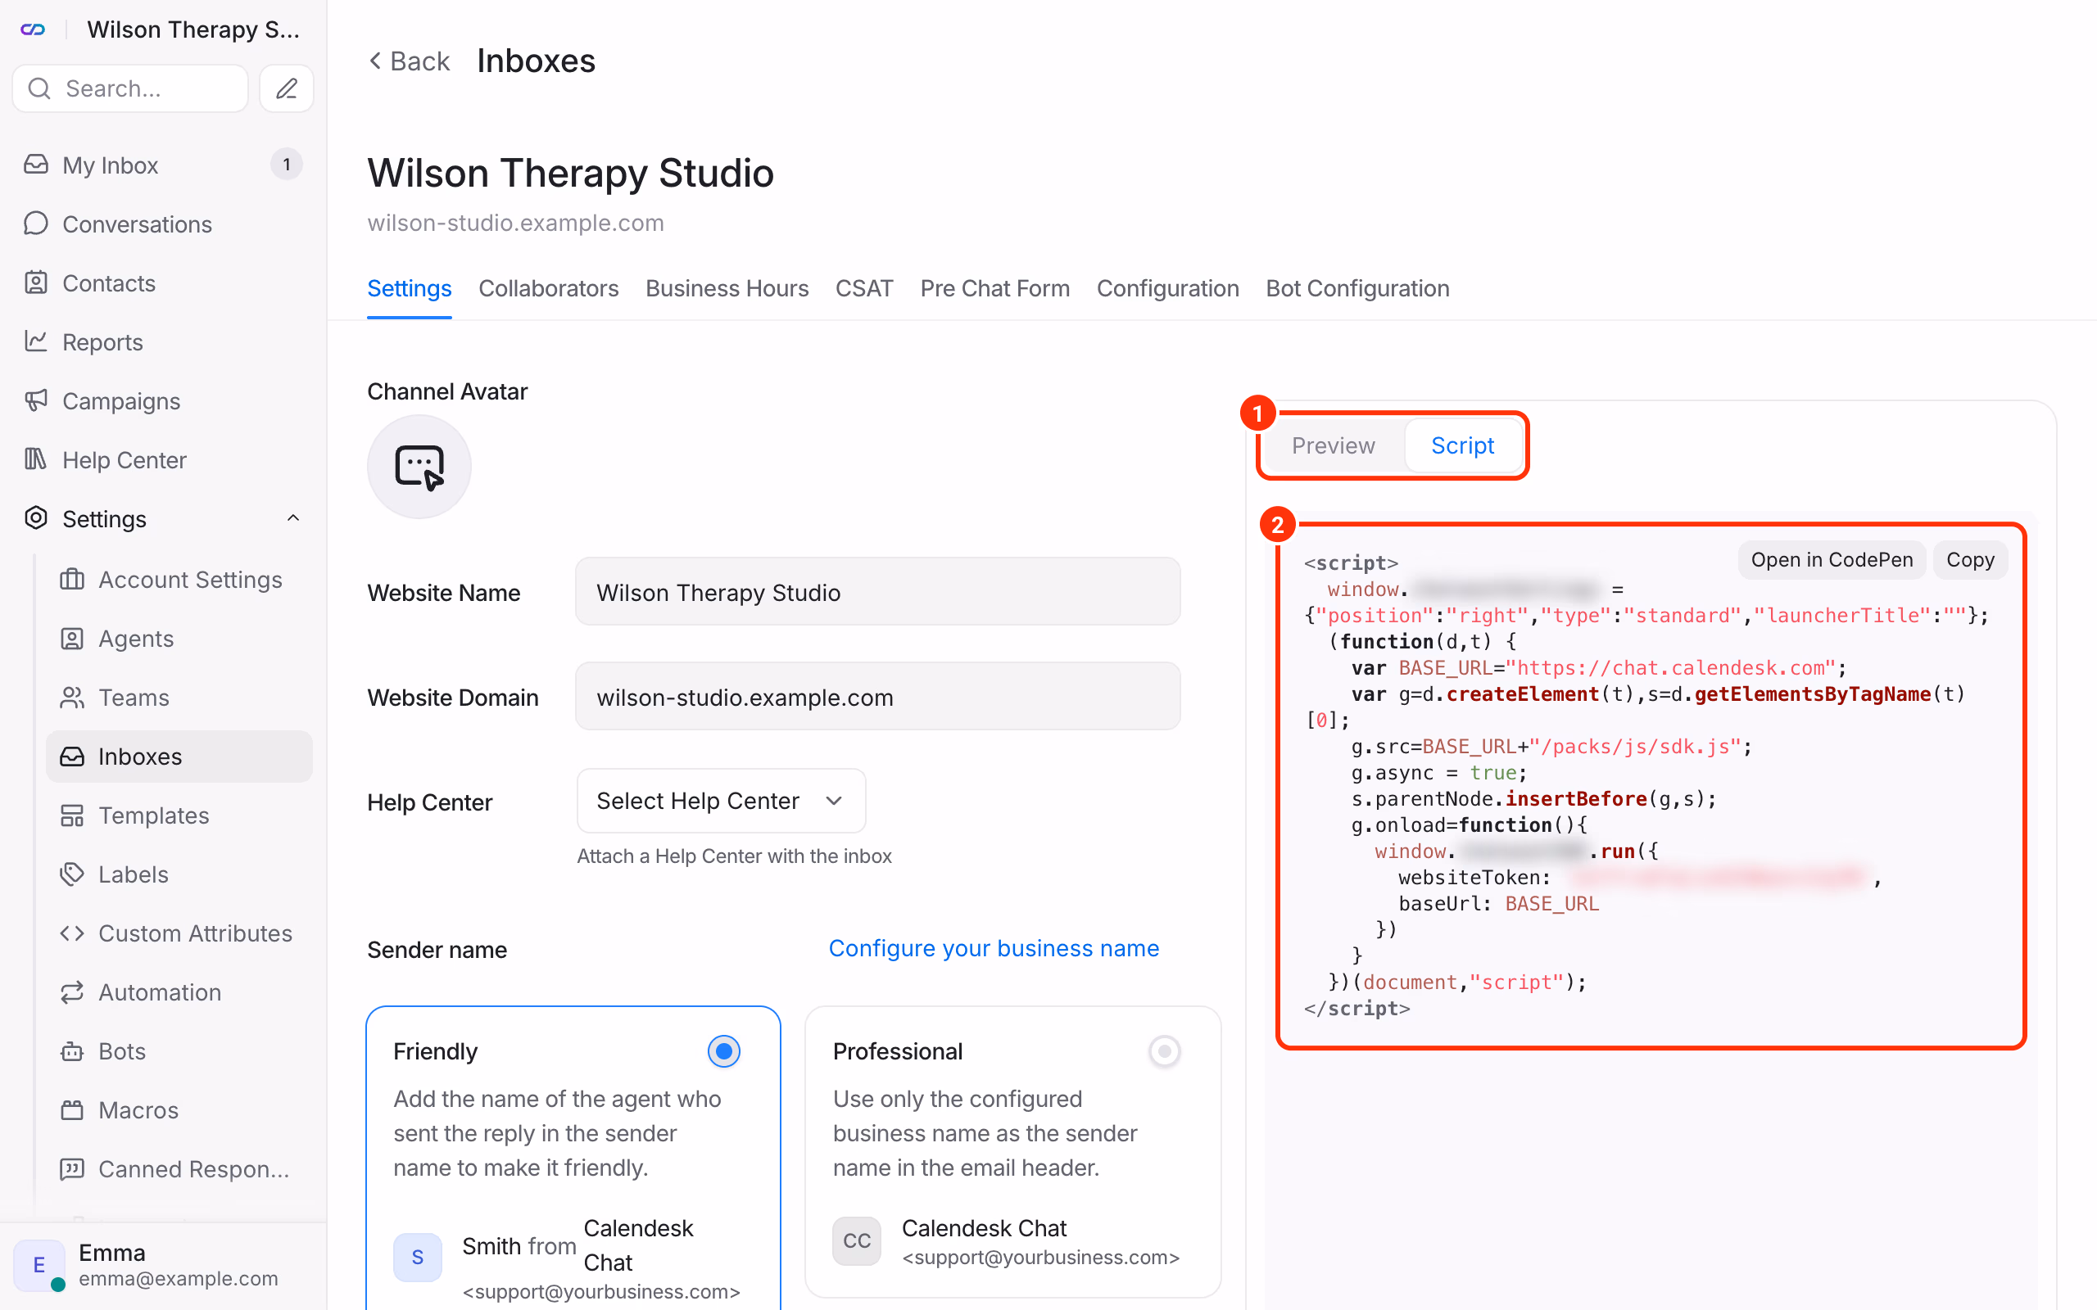Focus the Website Domain field

click(x=878, y=698)
